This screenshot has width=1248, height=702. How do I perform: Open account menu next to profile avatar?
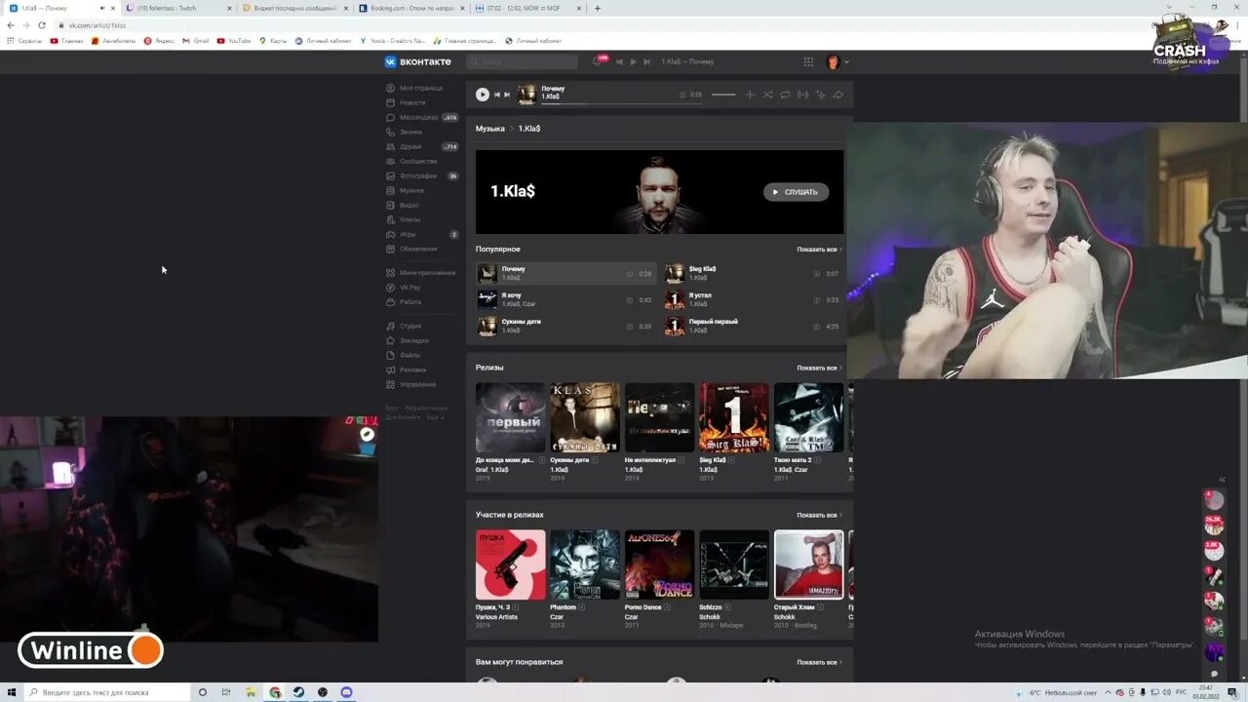point(846,61)
